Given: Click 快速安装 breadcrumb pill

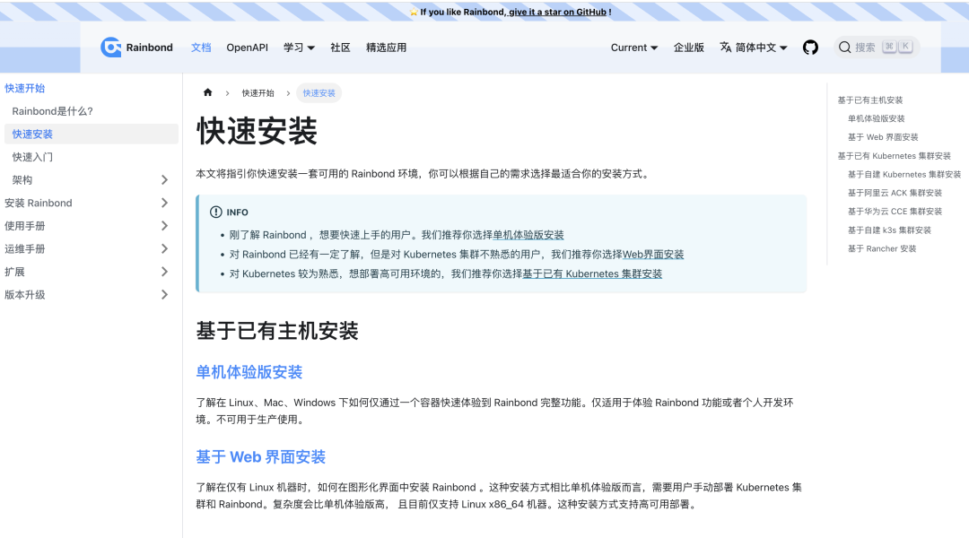Looking at the screenshot, I should pyautogui.click(x=319, y=93).
